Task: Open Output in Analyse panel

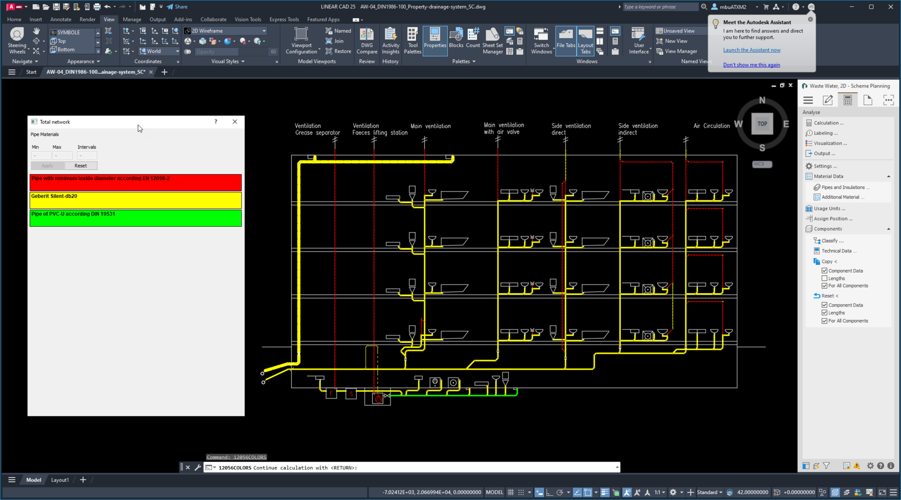Action: coord(820,153)
